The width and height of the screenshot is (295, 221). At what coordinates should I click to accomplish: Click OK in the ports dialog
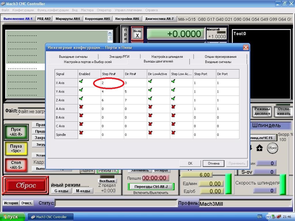click(190, 163)
